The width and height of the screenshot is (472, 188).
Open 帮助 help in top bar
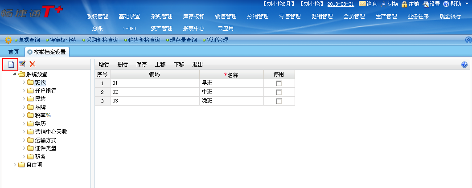point(452,4)
